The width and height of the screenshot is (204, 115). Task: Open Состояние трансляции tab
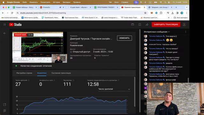click(61, 73)
